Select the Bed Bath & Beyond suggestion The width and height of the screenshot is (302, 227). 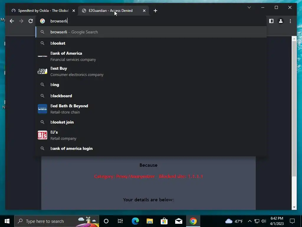pos(151,109)
